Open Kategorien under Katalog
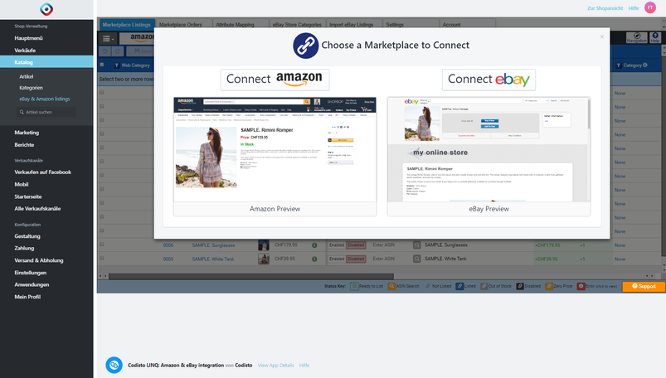The image size is (666, 378). coord(31,88)
